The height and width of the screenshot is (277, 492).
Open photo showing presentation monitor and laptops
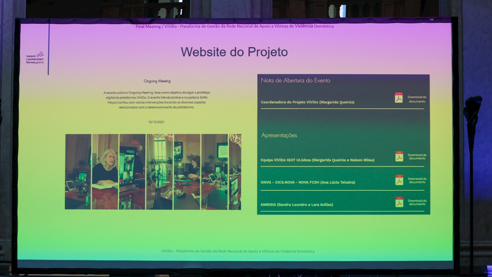214,172
